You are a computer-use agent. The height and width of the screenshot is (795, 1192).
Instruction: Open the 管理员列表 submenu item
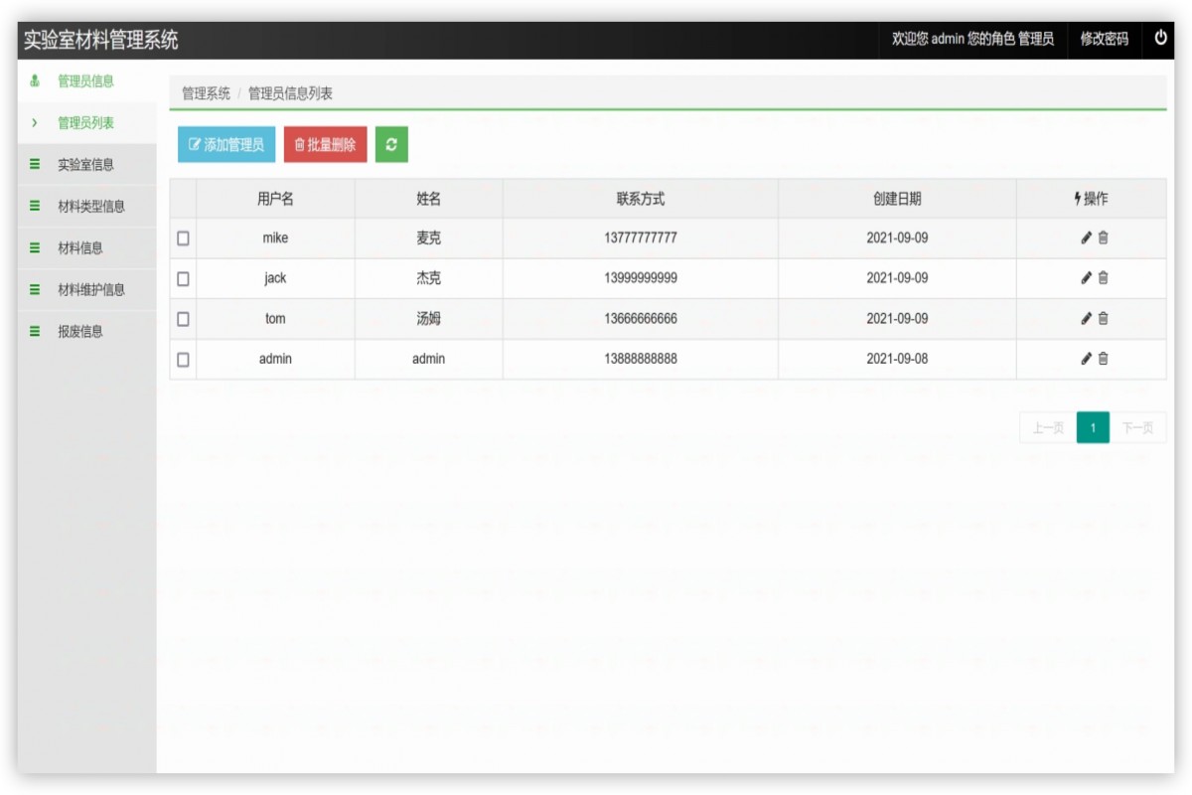click(x=85, y=123)
